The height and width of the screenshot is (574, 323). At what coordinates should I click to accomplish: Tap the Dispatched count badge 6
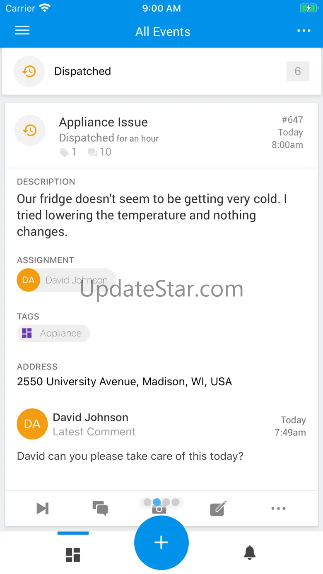click(x=297, y=72)
